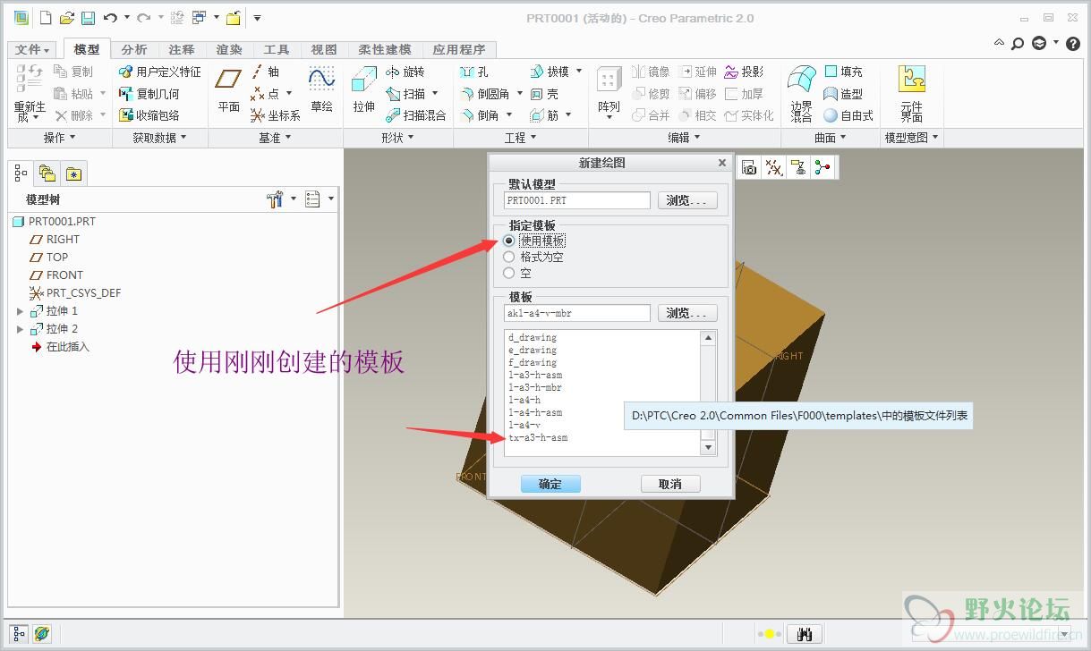1091x651 pixels.
Task: Switch to the folder browser tab icon
Action: (x=47, y=173)
